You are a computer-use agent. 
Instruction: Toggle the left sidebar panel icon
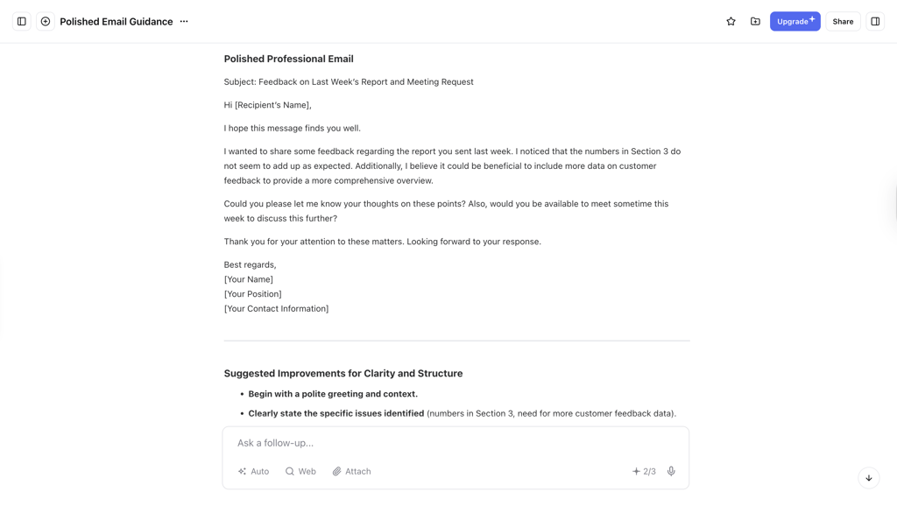[x=22, y=22]
